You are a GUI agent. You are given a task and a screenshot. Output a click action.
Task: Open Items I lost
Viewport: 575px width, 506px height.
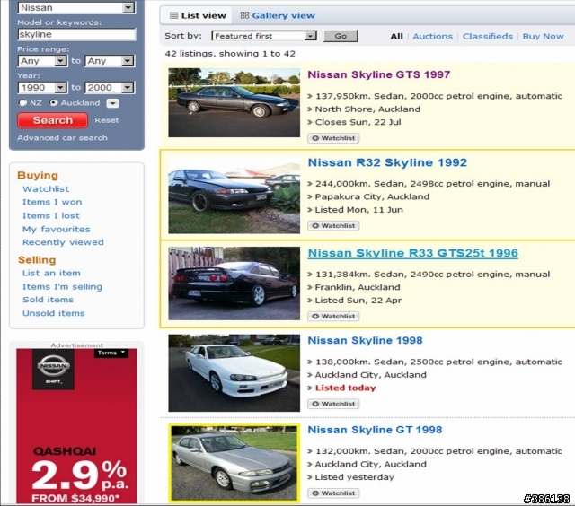coord(51,215)
